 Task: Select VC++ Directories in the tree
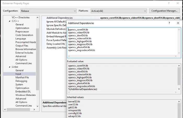pyautogui.click(x=21, y=17)
